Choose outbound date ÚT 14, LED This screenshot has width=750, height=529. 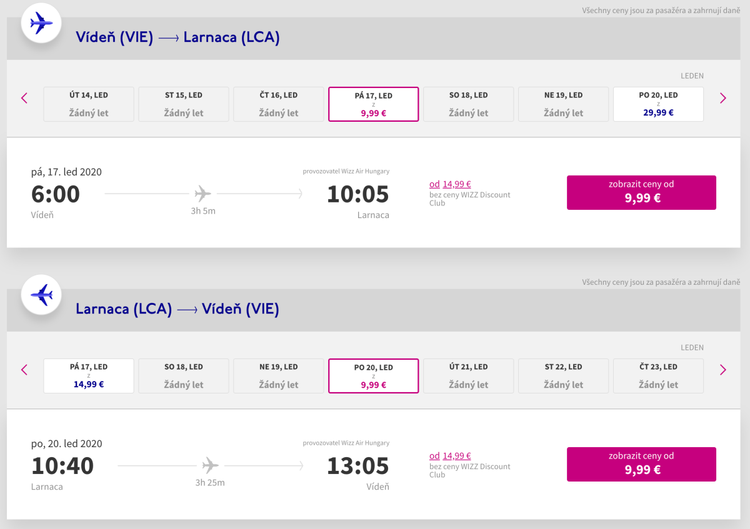[x=89, y=104]
